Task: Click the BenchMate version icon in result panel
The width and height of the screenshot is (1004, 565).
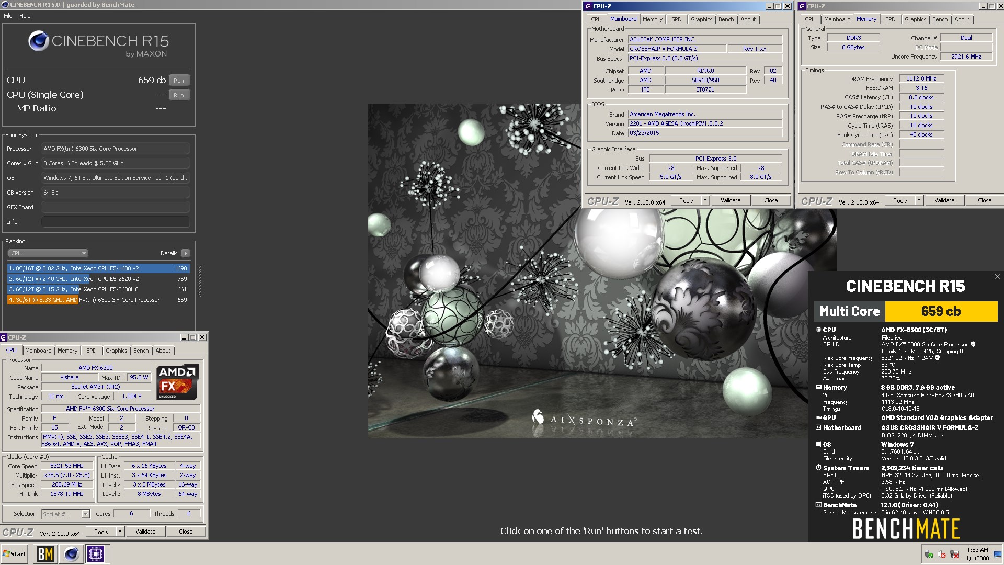Action: 818,505
